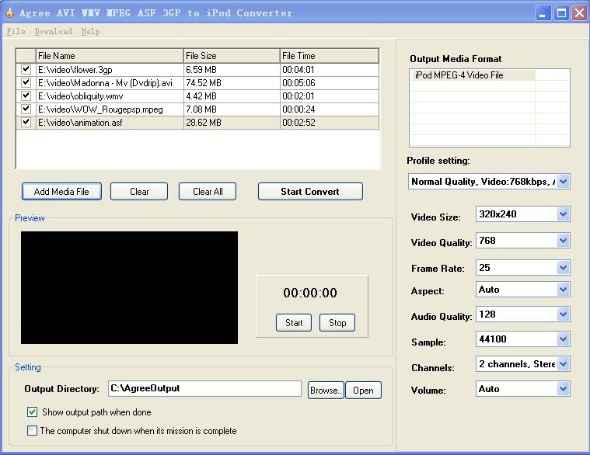The image size is (590, 455).
Task: Open the Channels dropdown list
Action: click(x=564, y=364)
